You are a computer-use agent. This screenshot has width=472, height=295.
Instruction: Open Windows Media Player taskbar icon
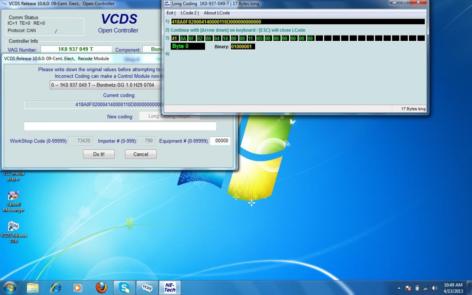(x=78, y=288)
